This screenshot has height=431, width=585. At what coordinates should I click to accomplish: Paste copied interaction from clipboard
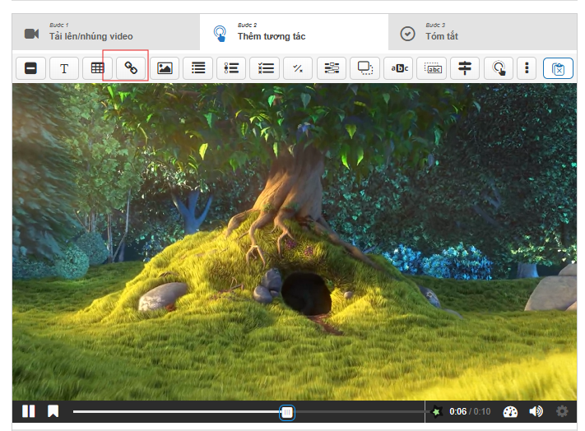558,68
